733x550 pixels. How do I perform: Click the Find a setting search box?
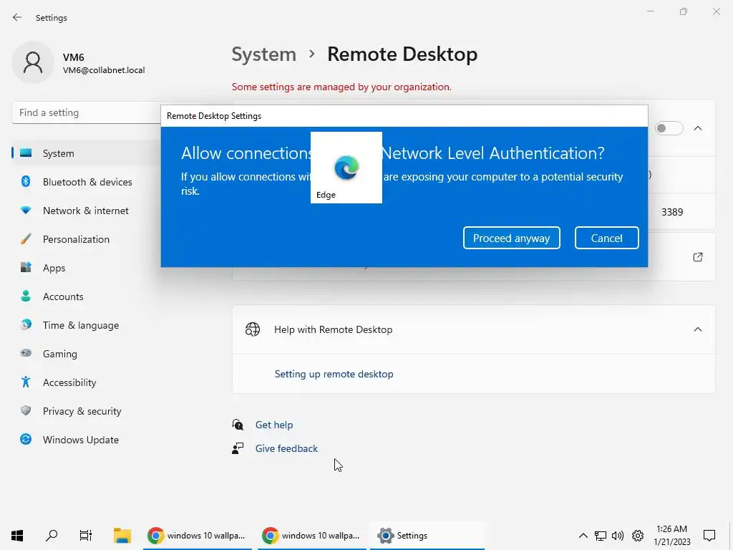[87, 112]
